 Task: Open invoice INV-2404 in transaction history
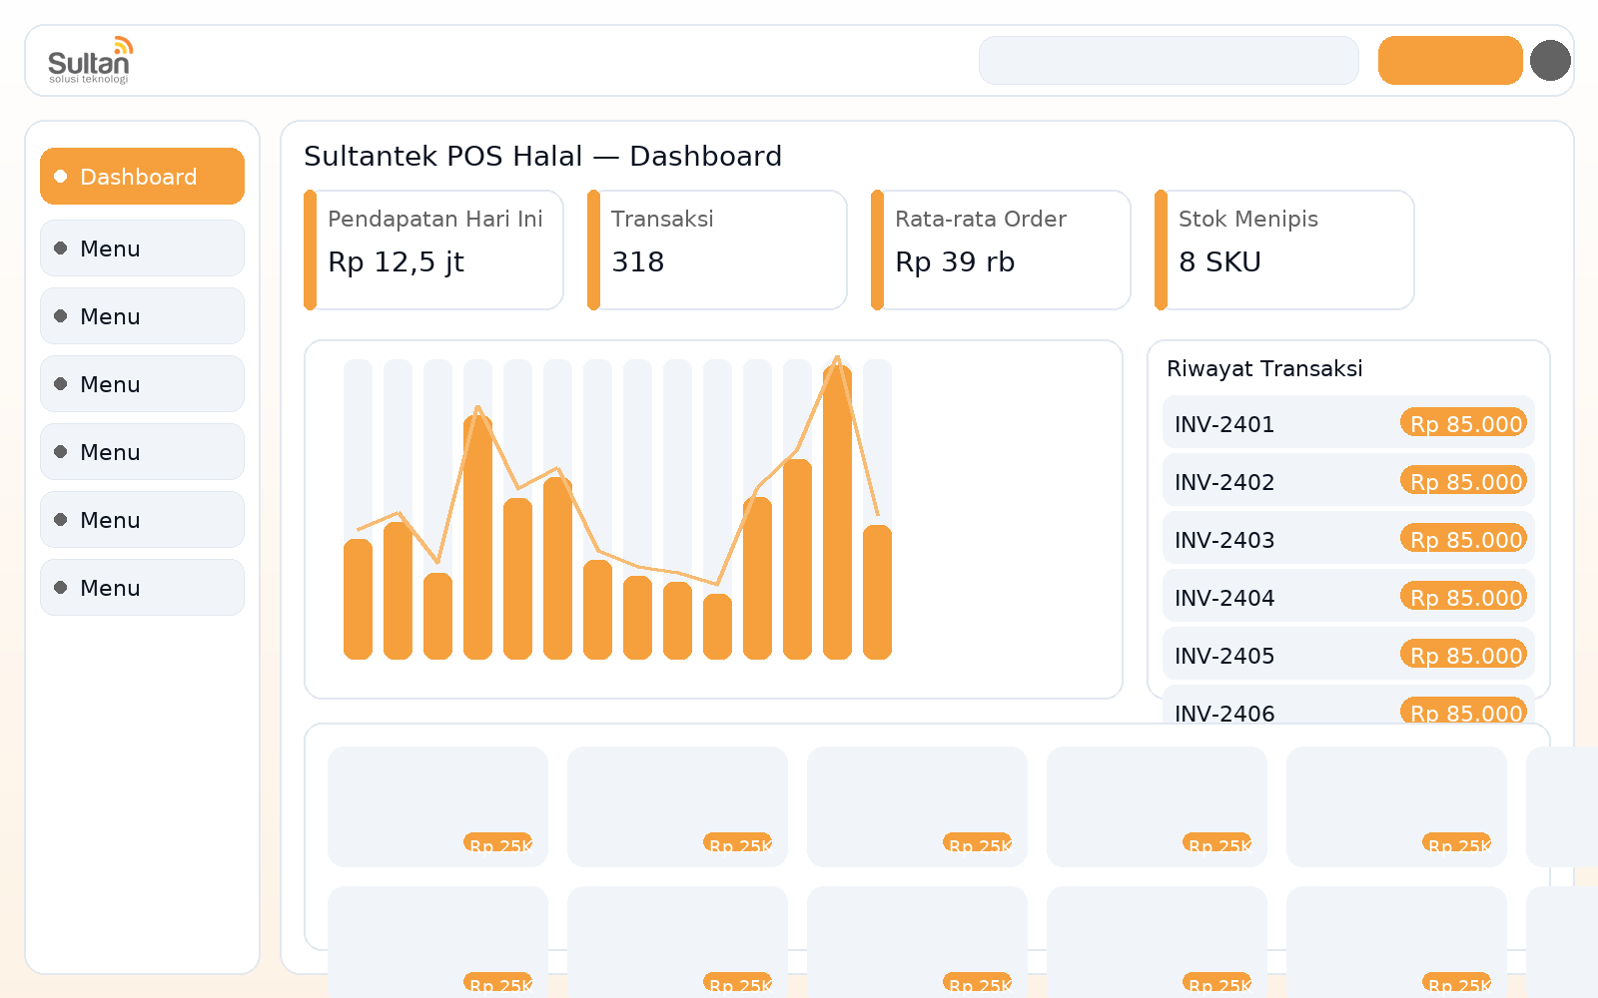coord(1348,597)
